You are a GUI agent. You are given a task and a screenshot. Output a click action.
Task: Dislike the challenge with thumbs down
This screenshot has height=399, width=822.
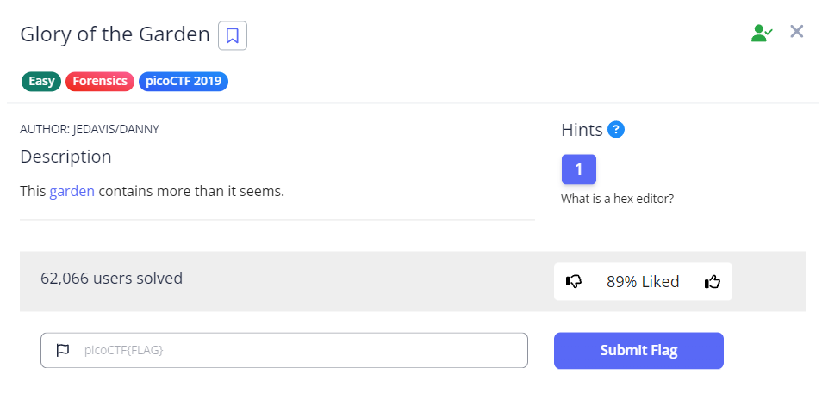pyautogui.click(x=574, y=282)
